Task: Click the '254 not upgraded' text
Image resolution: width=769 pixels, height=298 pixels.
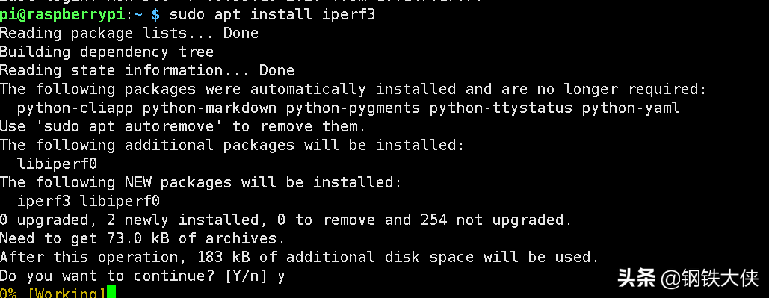Action: tap(496, 220)
